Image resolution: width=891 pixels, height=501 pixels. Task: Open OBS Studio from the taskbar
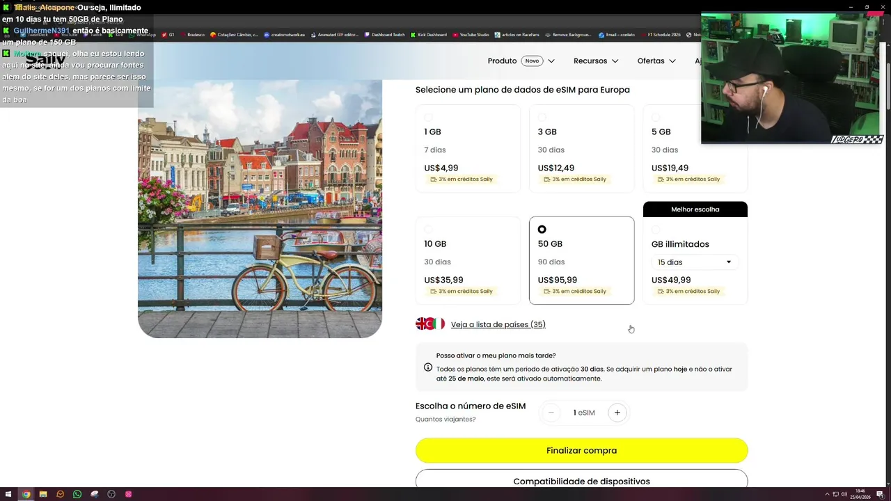point(111,494)
